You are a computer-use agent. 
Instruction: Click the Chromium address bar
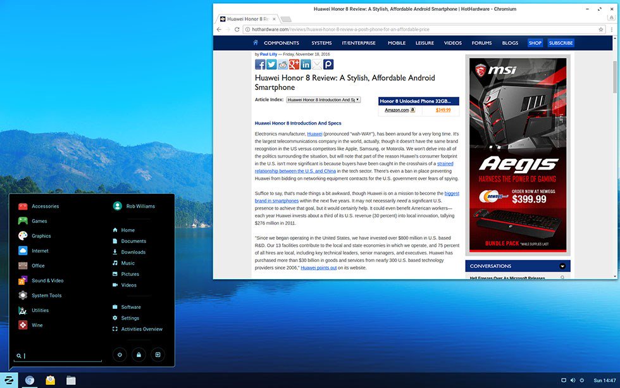pos(423,29)
